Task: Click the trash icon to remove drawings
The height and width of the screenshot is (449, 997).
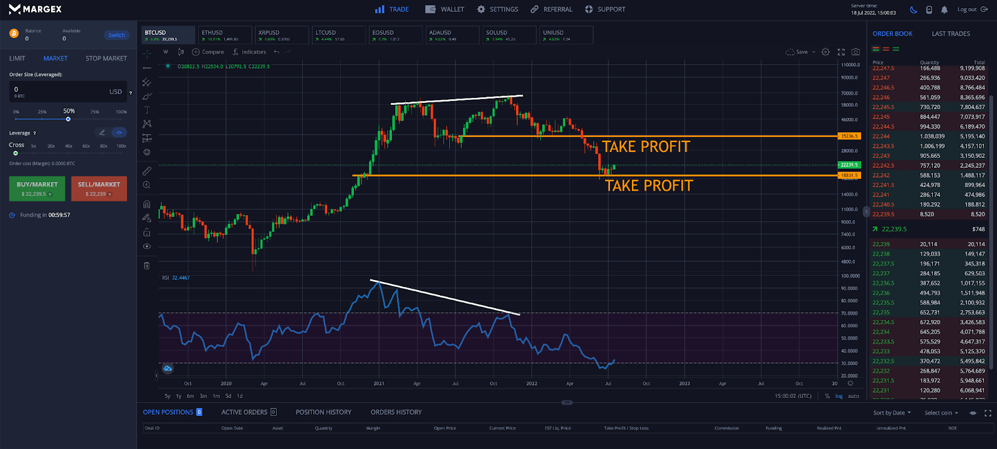Action: click(147, 266)
